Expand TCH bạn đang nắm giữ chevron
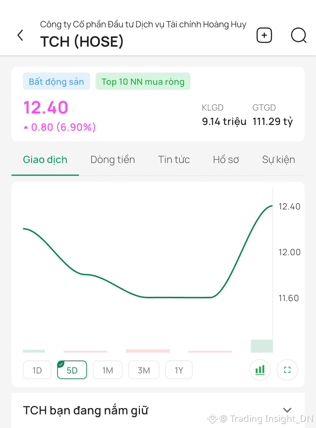 [x=287, y=410]
